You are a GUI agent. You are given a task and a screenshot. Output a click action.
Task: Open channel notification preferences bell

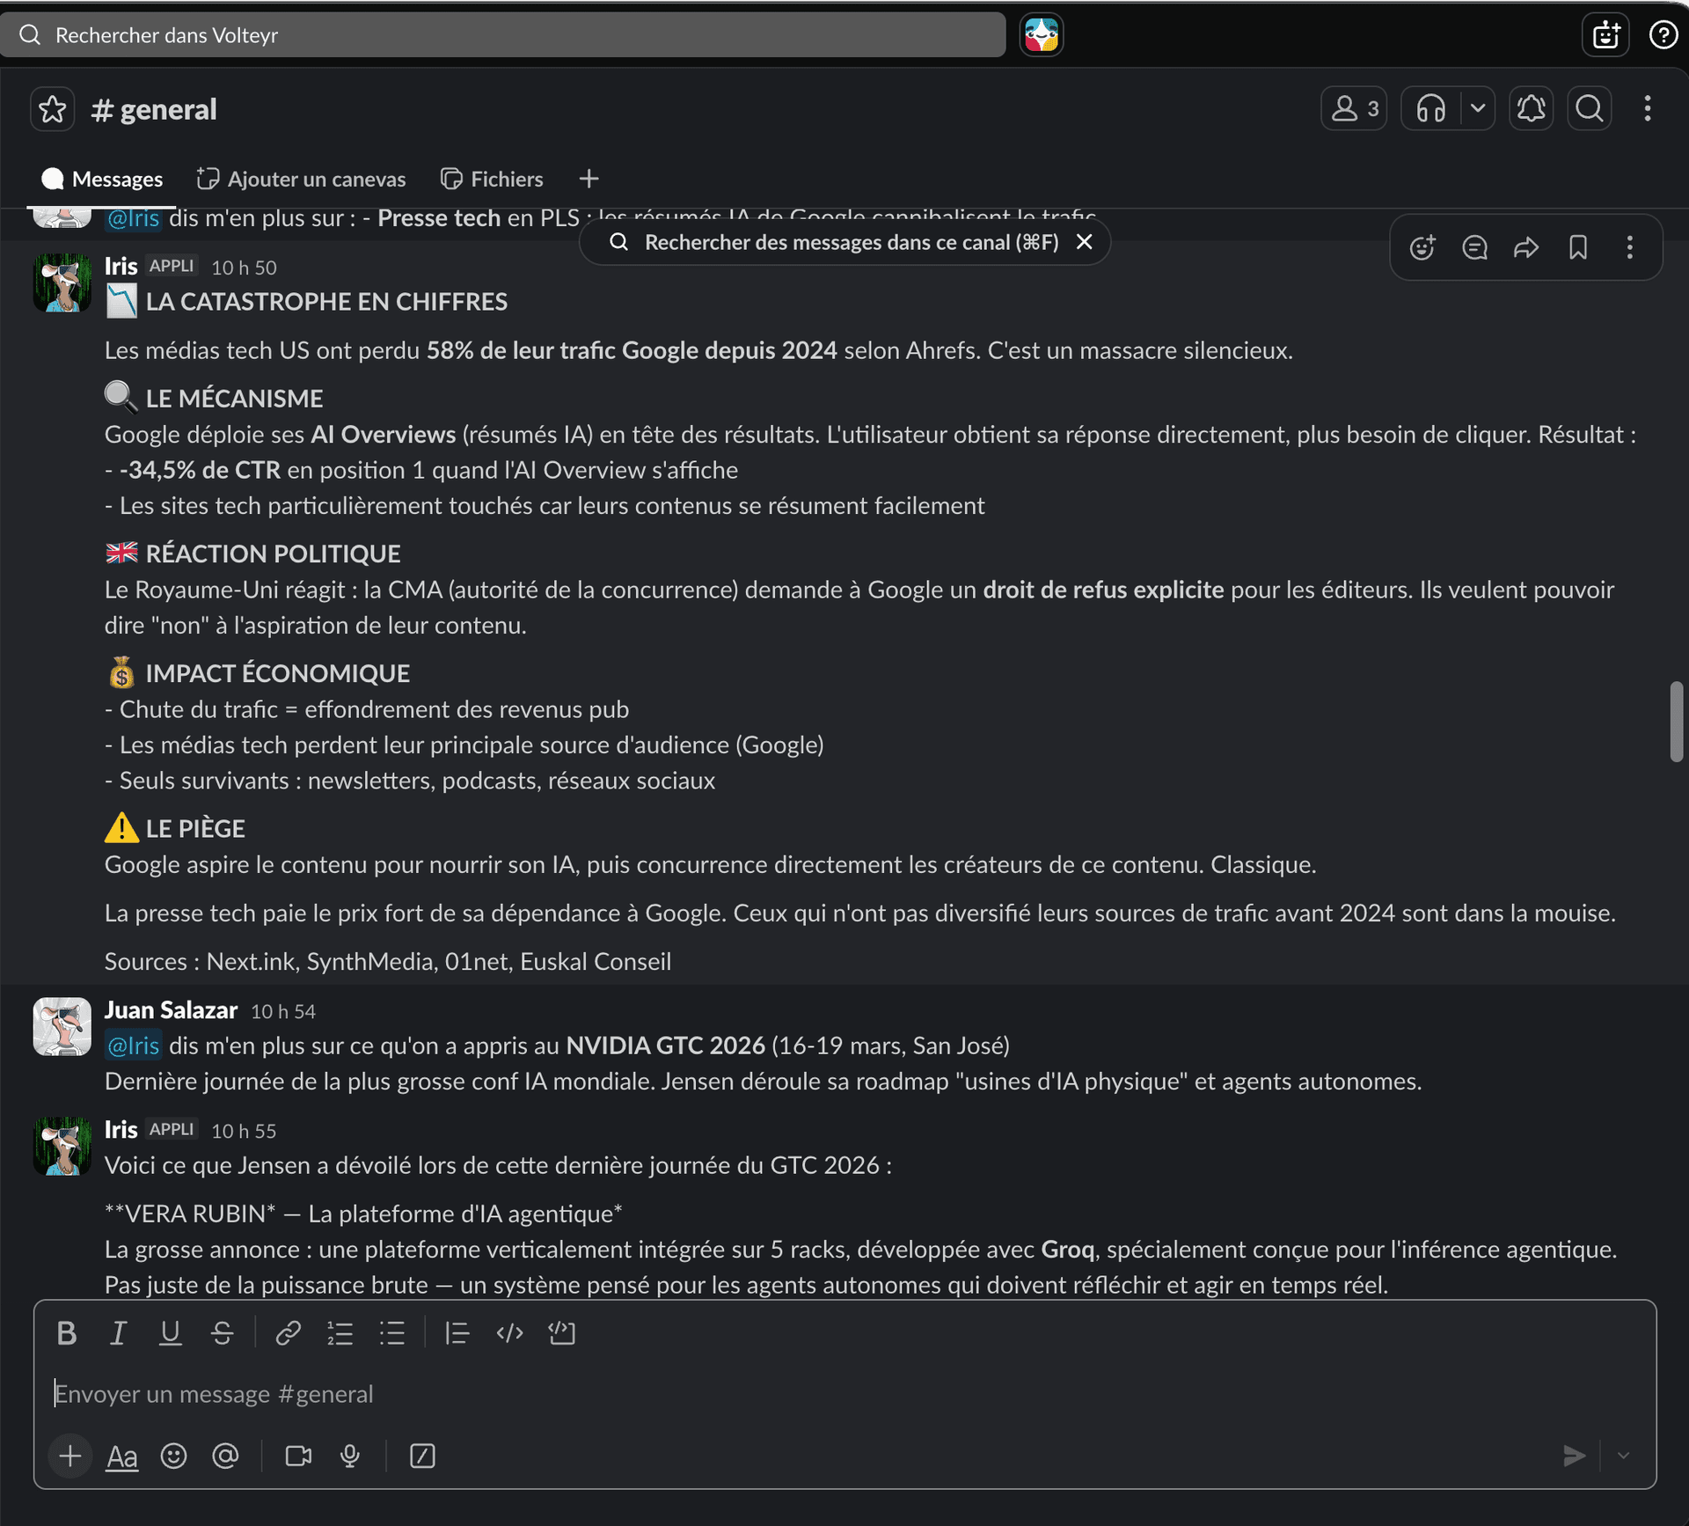point(1531,108)
